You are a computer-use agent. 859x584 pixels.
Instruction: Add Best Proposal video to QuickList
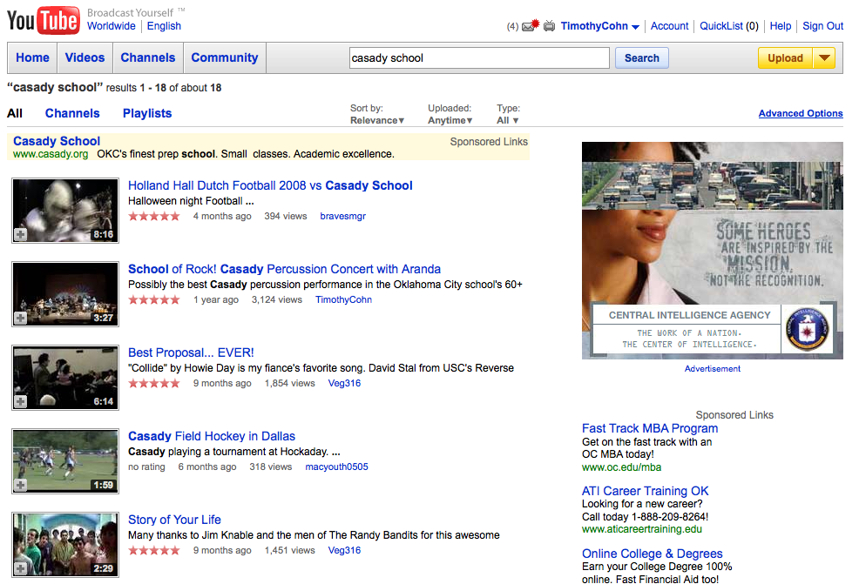pos(21,401)
